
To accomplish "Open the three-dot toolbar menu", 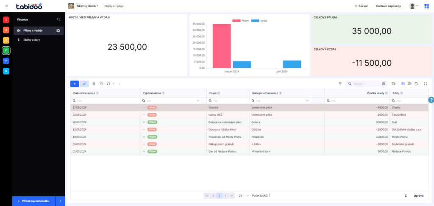I will click(x=119, y=84).
